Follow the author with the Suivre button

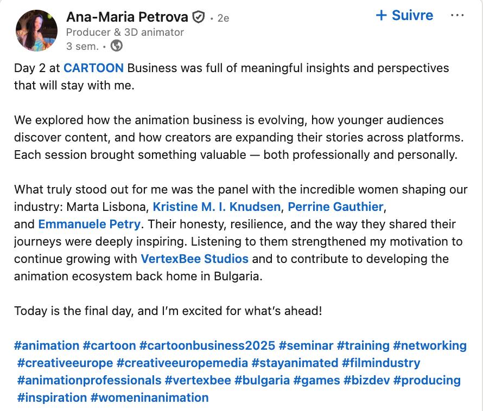tap(404, 16)
